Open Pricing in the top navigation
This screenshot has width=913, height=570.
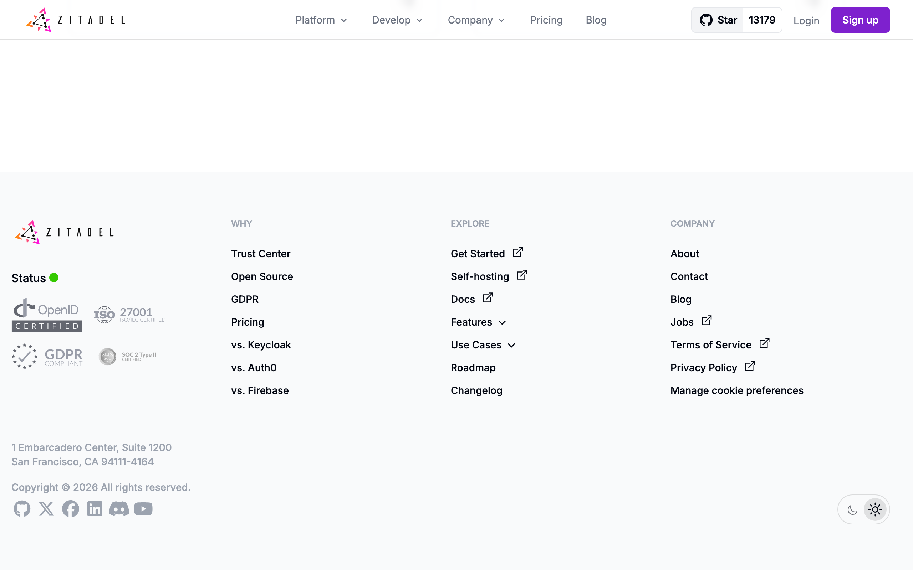[546, 20]
